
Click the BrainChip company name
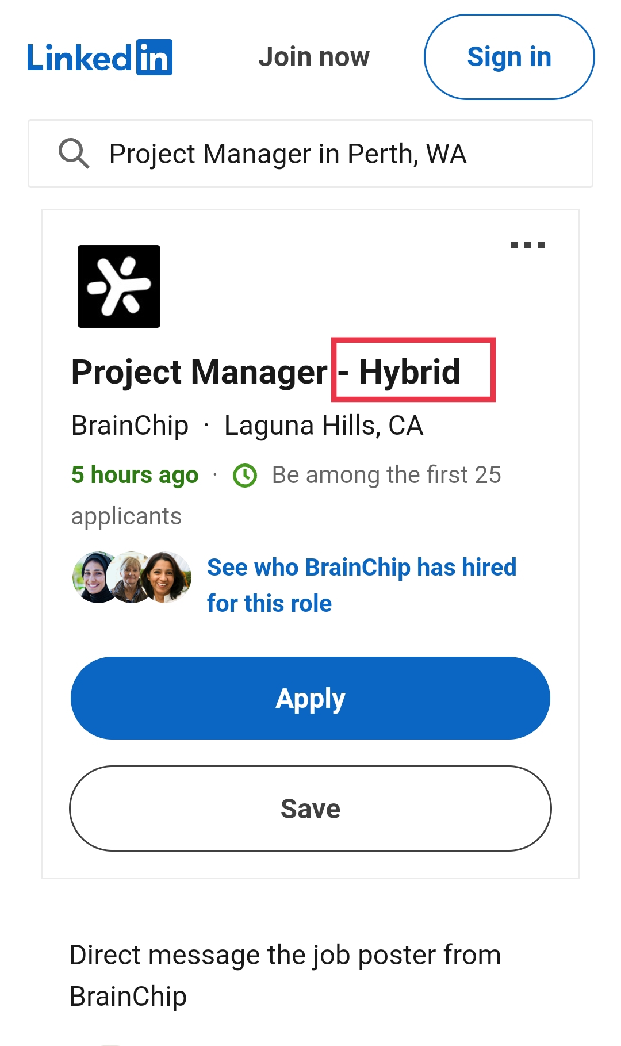pos(130,426)
